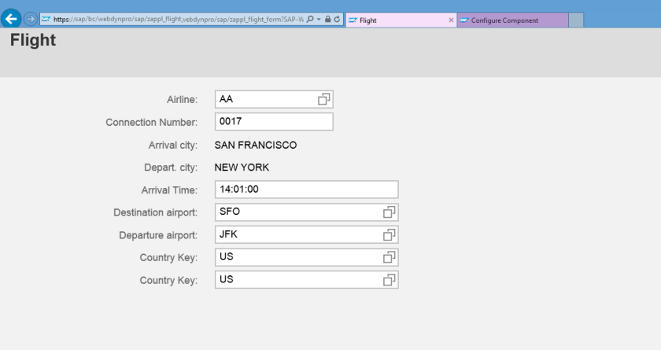This screenshot has height=350, width=661.
Task: Open value help for Departure airport
Action: (389, 235)
